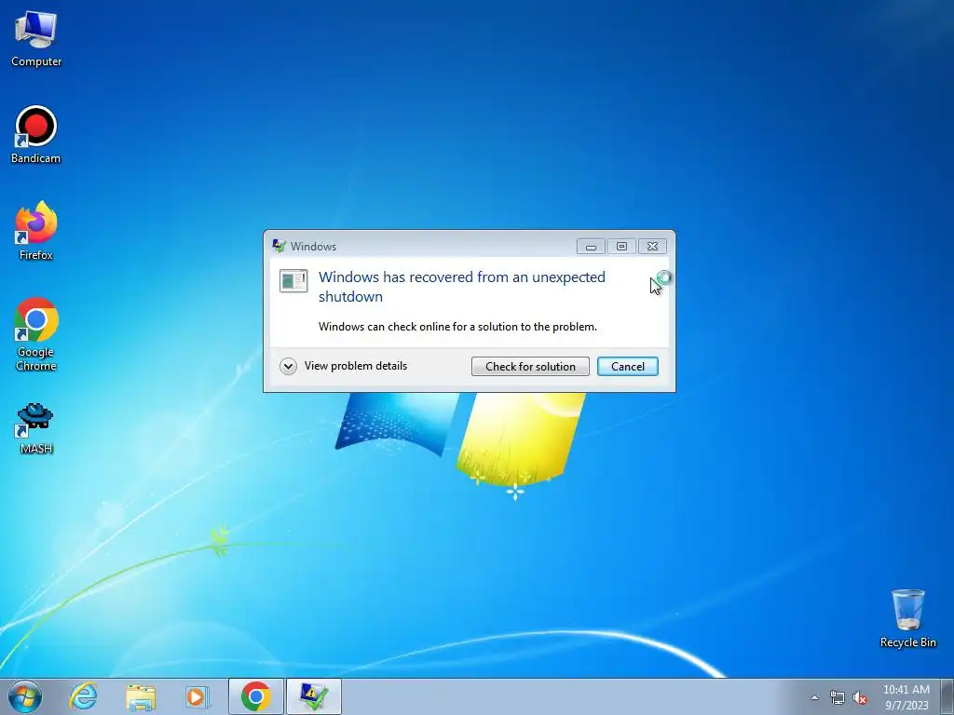Select the MASH desktop shortcut
The image size is (954, 715).
tap(36, 428)
